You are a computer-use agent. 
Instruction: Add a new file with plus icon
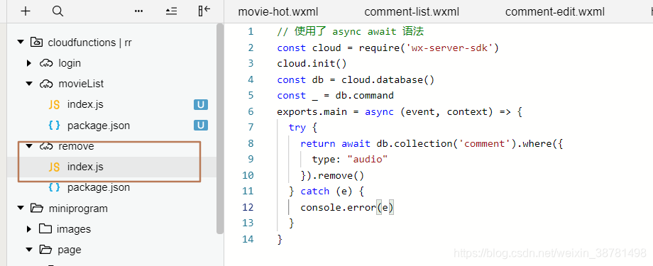click(x=26, y=11)
